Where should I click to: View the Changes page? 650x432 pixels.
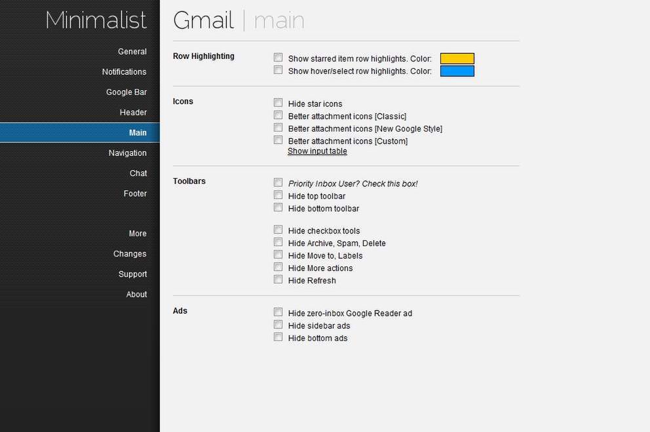click(129, 254)
